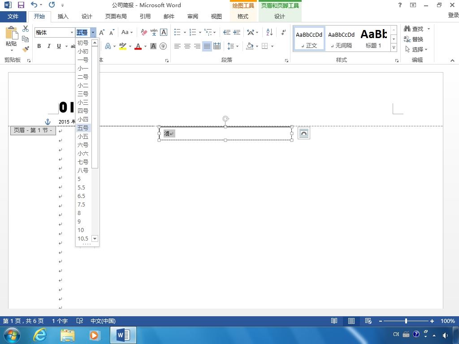Toggle justified alignment button

(x=207, y=46)
